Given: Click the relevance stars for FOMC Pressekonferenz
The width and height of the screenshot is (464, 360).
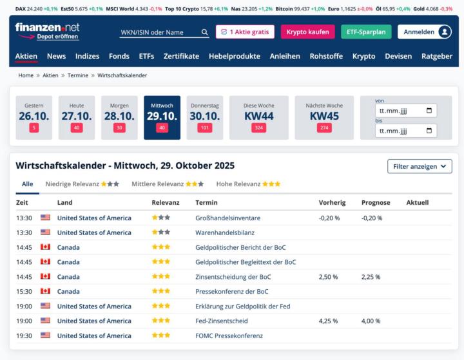Looking at the screenshot, I should point(161,336).
